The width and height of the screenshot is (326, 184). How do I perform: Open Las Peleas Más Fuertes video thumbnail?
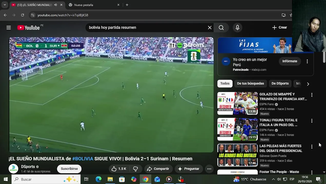click(237, 155)
